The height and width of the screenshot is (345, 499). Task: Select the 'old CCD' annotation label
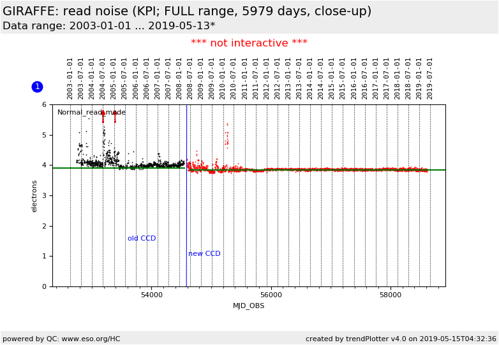point(142,239)
